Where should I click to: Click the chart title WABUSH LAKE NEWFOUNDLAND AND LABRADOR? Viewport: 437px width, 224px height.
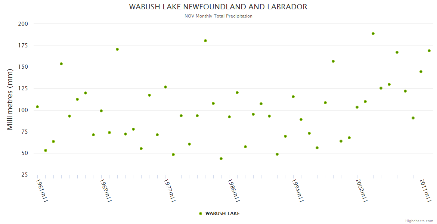(x=218, y=7)
